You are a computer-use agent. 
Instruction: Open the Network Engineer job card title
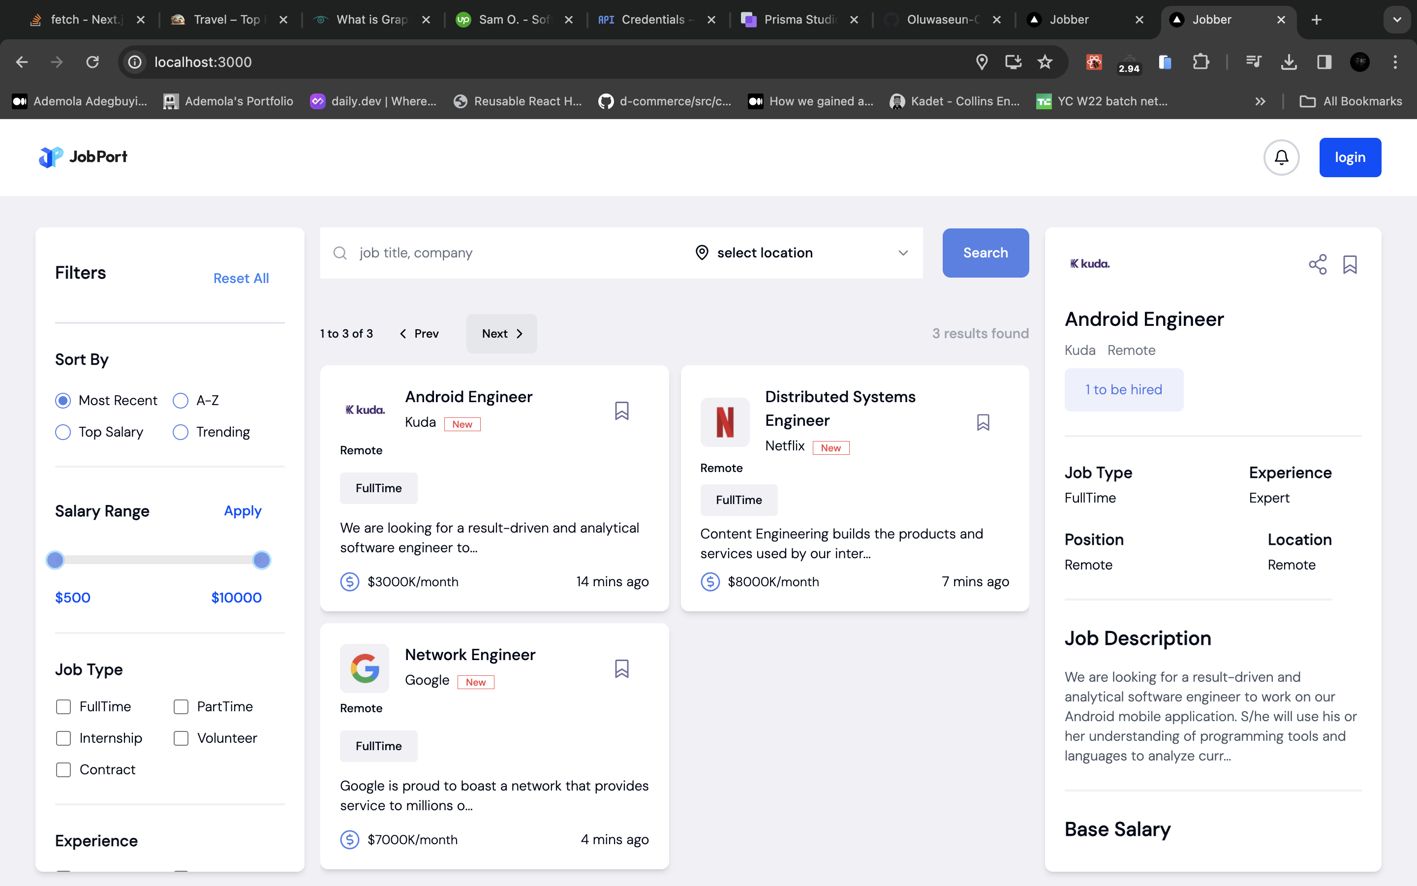tap(469, 655)
